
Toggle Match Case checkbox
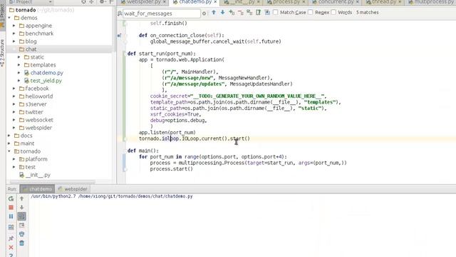(276, 12)
